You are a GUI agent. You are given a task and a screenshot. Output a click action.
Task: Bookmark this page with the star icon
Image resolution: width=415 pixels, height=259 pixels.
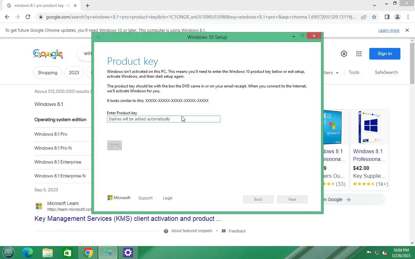pyautogui.click(x=374, y=17)
